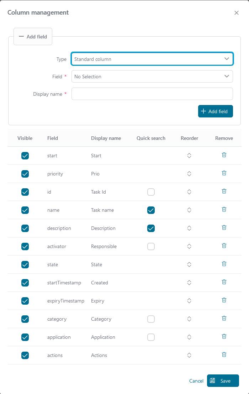Click the Expiry display name

[97, 301]
